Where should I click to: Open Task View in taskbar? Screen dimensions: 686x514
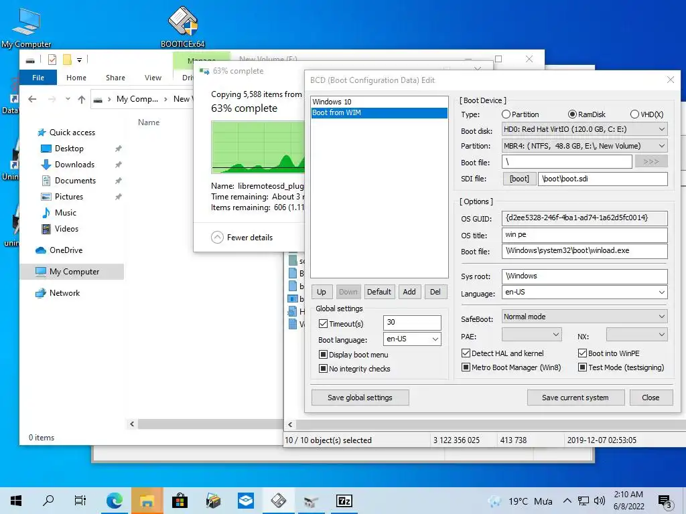[x=80, y=501]
